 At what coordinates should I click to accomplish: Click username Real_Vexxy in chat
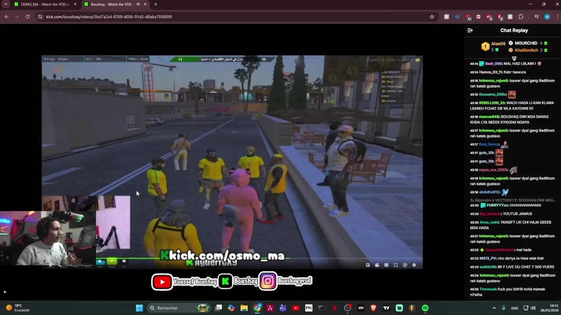tap(489, 144)
